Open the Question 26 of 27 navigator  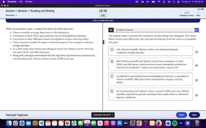tap(103, 115)
